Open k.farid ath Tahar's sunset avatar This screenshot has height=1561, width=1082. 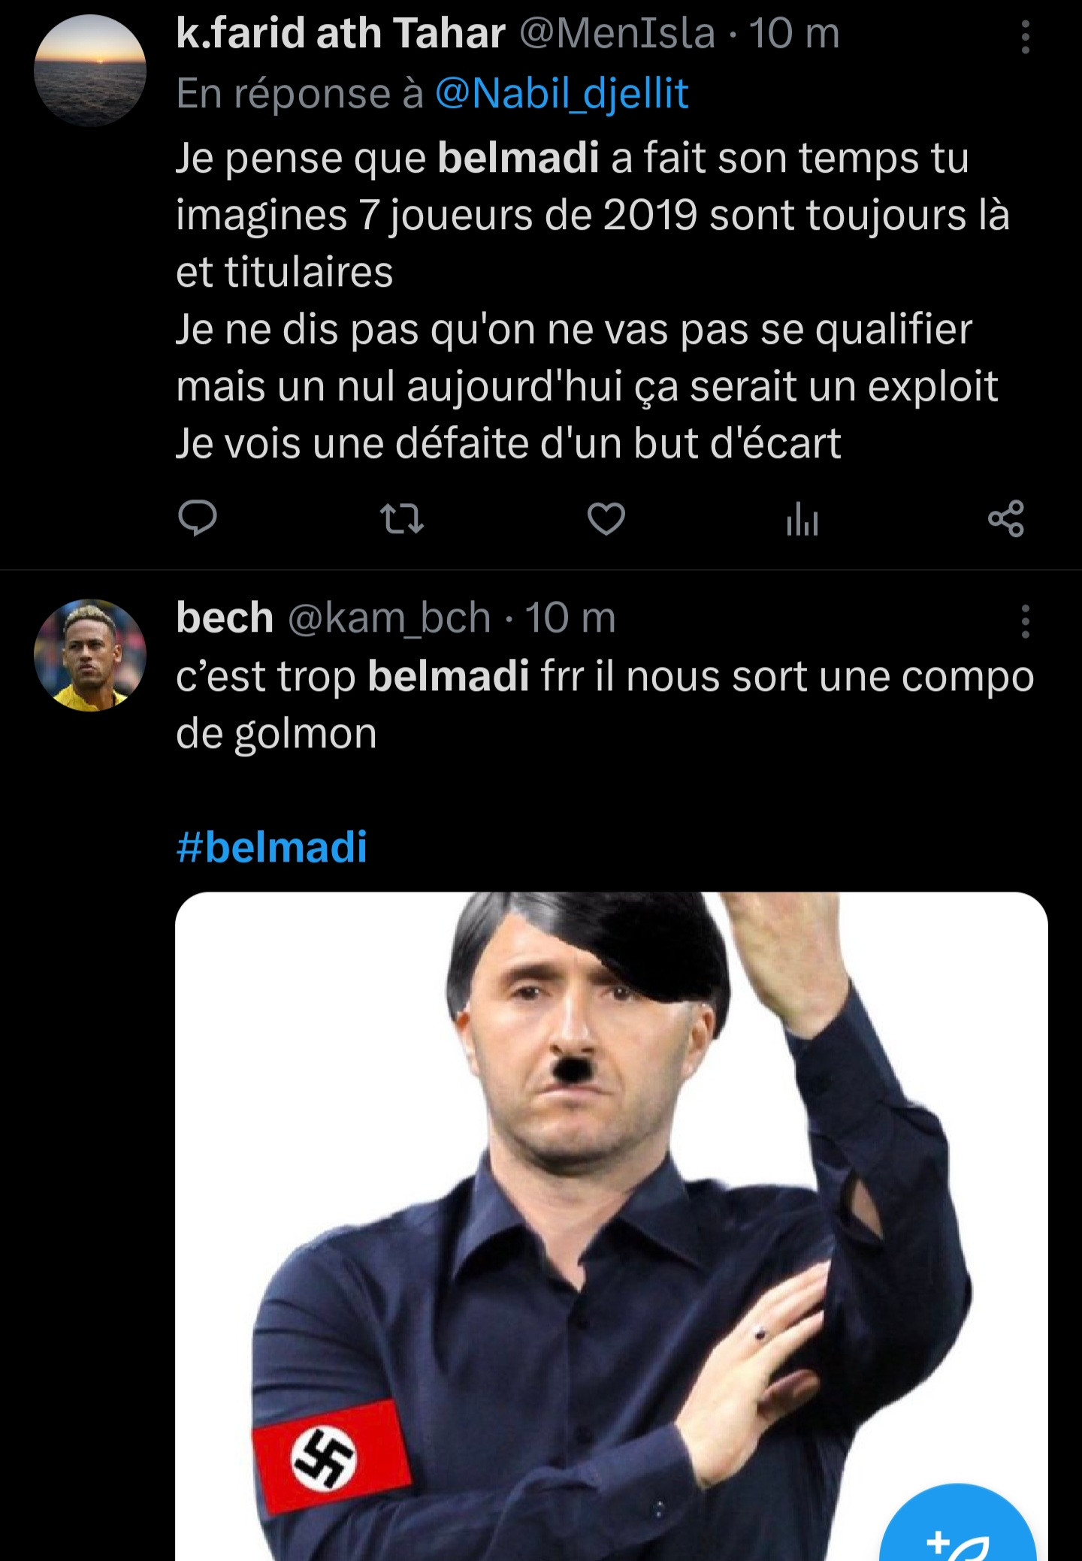click(x=90, y=71)
